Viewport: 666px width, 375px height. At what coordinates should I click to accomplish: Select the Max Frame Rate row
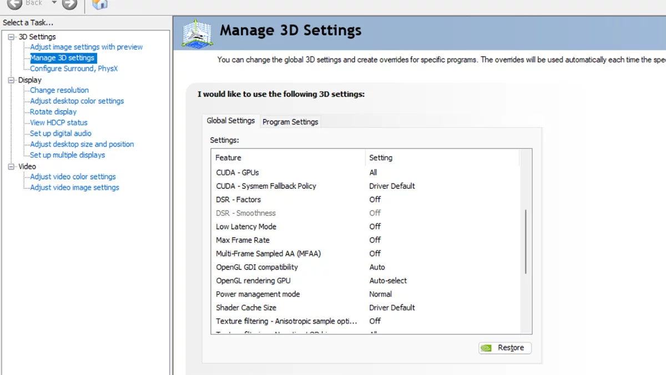click(x=366, y=240)
